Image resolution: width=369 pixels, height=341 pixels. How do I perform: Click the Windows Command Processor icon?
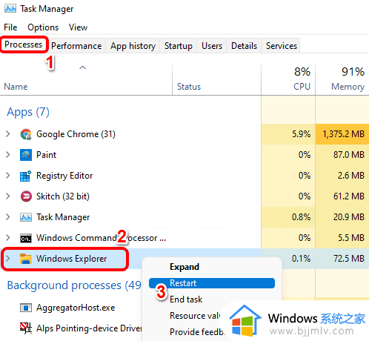pyautogui.click(x=26, y=238)
